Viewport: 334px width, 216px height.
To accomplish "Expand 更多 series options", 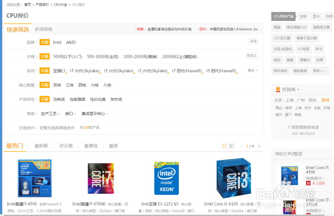I will tap(253, 70).
